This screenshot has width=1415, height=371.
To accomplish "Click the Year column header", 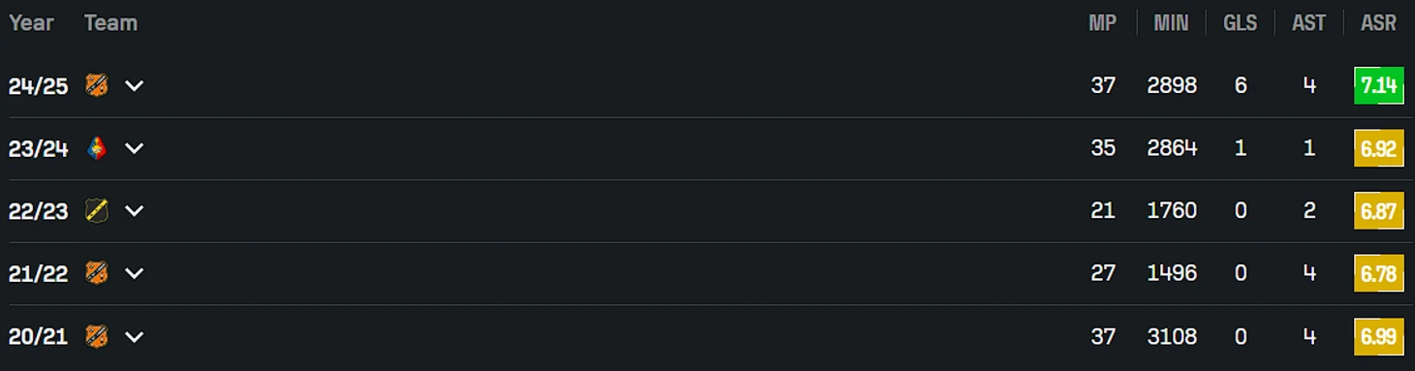I will point(31,23).
